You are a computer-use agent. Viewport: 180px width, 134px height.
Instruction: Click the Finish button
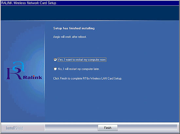tap(108, 128)
